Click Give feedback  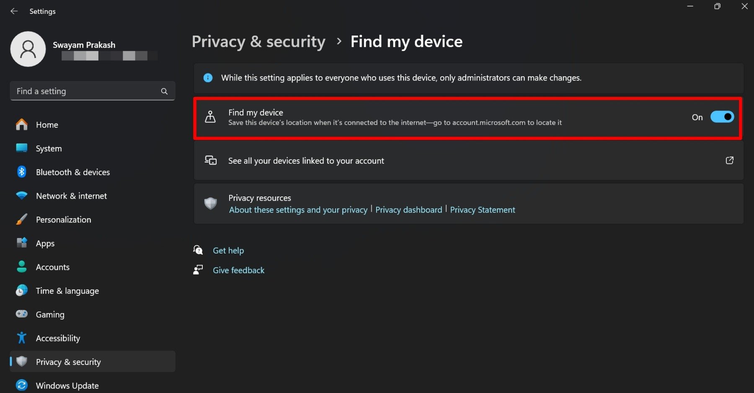pyautogui.click(x=238, y=270)
